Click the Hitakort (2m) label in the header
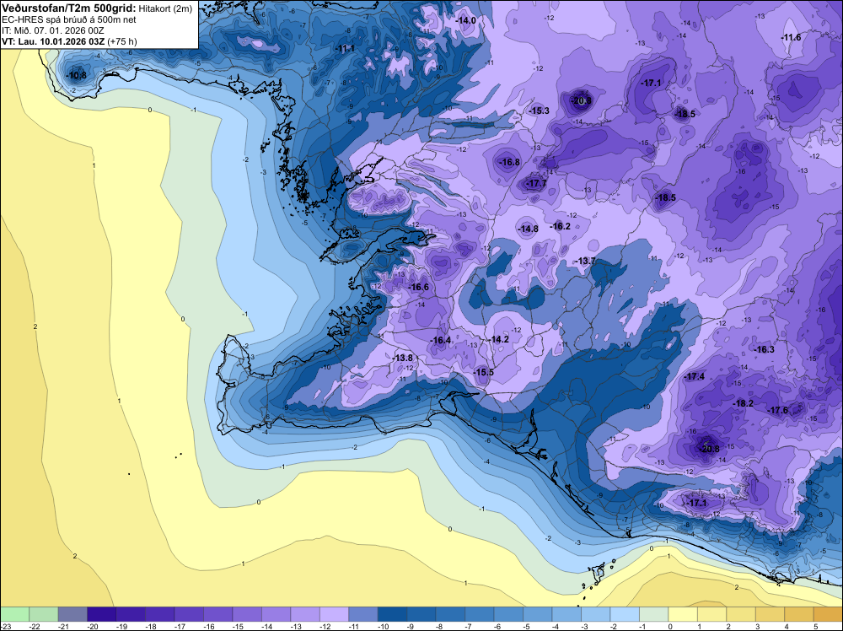 (165, 8)
